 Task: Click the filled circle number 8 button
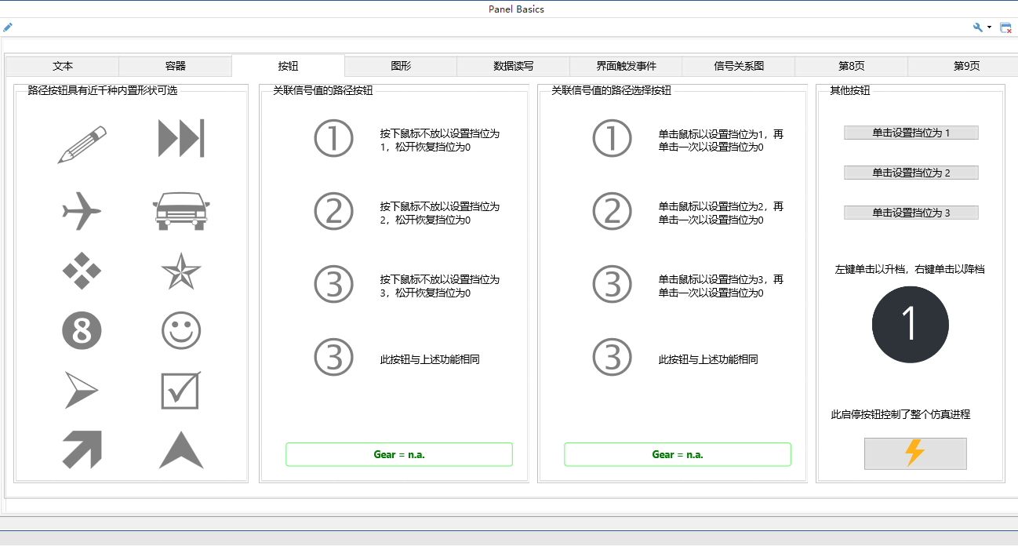[82, 330]
